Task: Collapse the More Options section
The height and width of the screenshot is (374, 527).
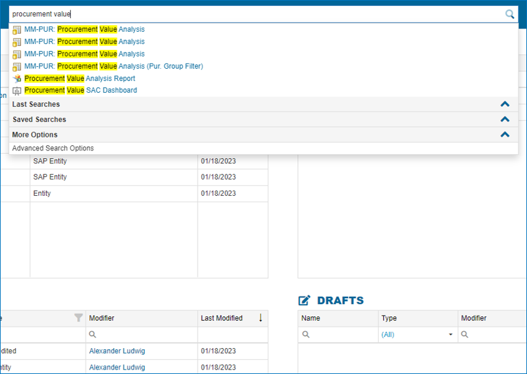Action: [505, 134]
